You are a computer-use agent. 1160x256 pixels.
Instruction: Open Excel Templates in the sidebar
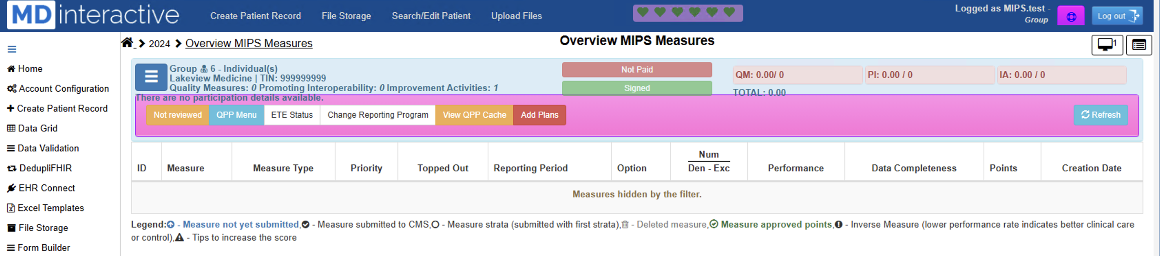point(45,208)
